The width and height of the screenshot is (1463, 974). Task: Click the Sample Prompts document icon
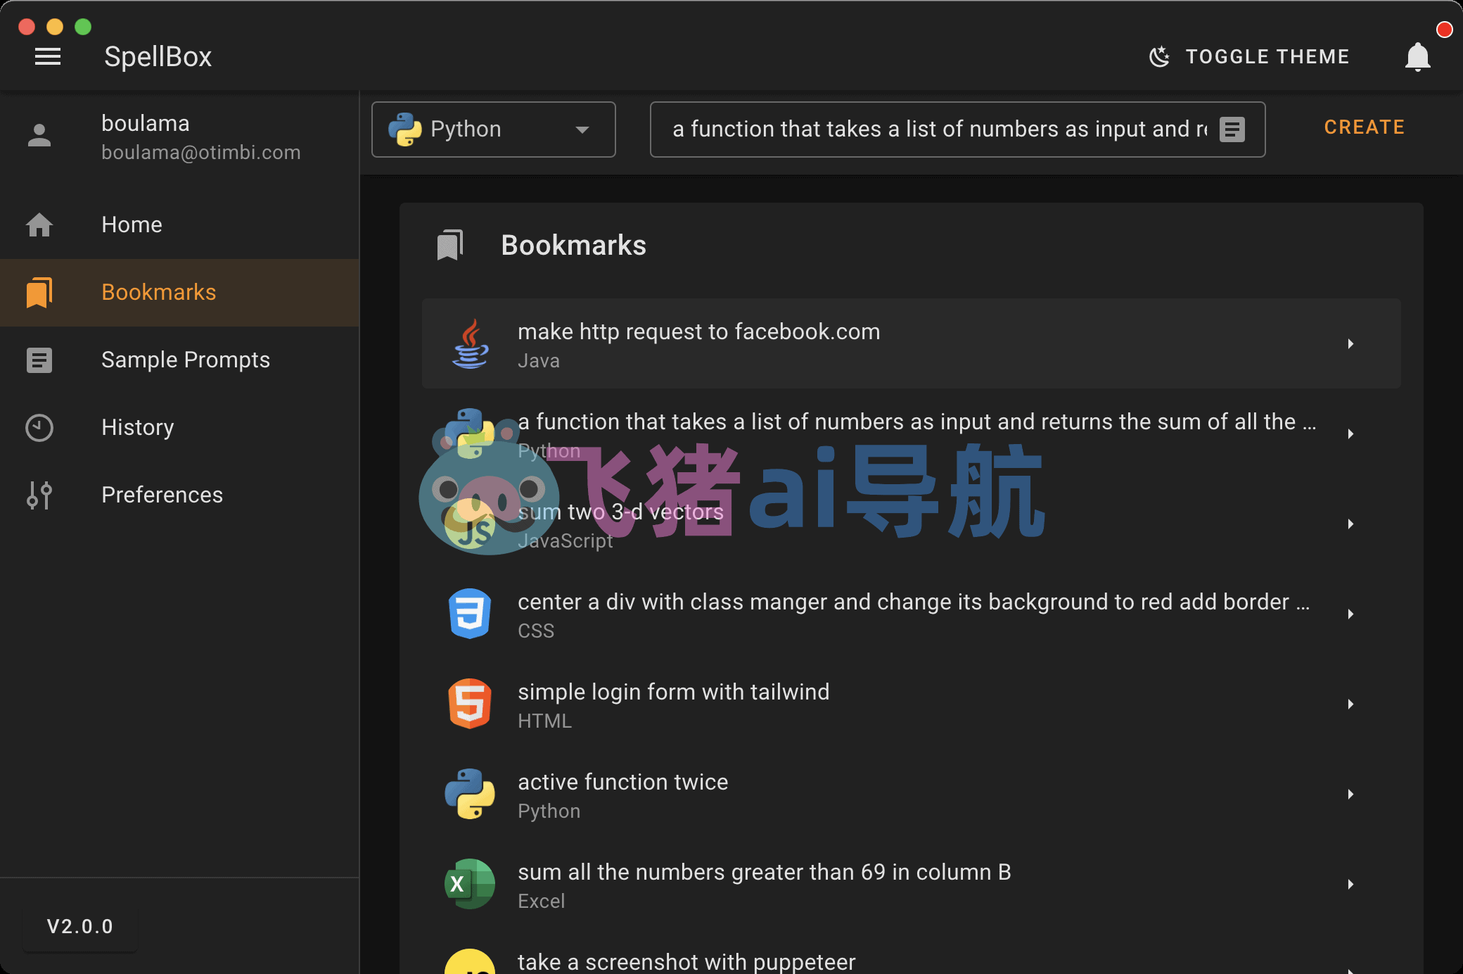click(x=39, y=360)
